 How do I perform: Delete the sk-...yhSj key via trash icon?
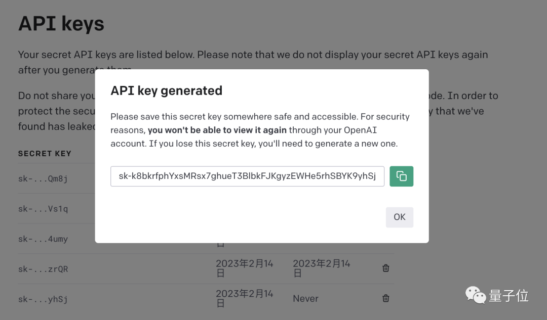[x=385, y=299]
